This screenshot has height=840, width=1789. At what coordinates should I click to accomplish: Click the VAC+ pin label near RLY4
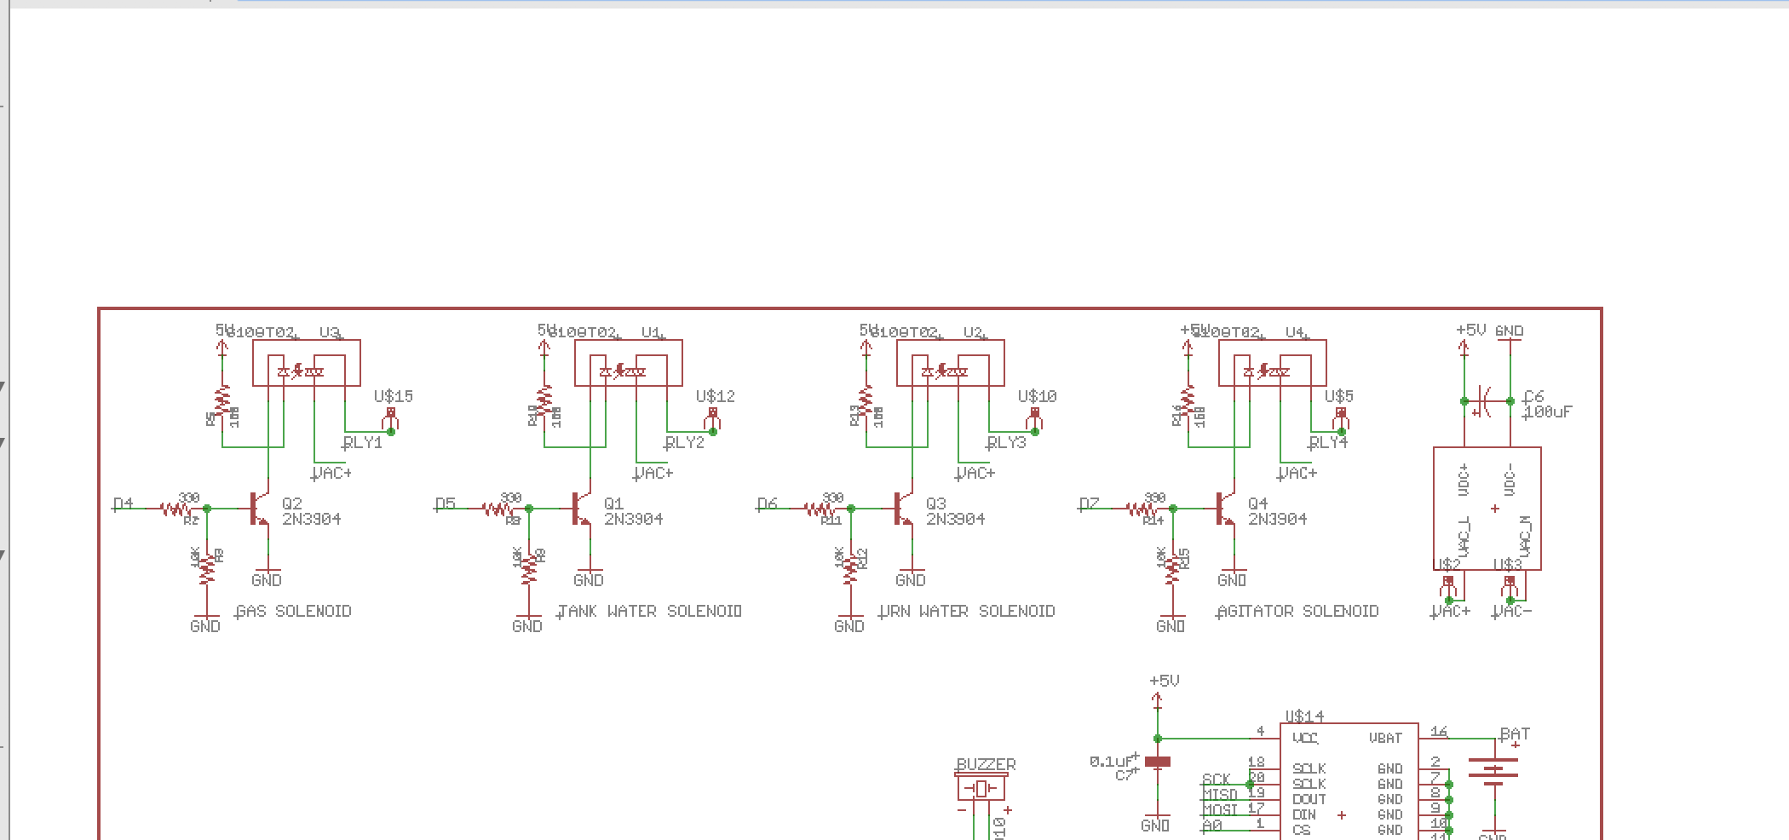[1297, 473]
